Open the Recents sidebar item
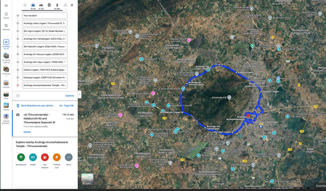This screenshot has width=326, height=191. [6, 27]
